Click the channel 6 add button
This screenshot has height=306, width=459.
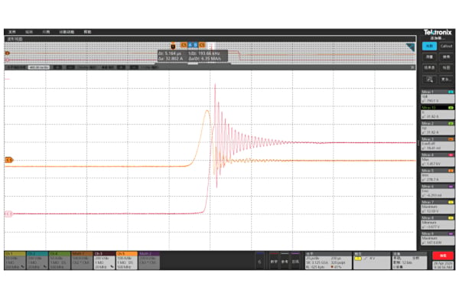point(259,261)
